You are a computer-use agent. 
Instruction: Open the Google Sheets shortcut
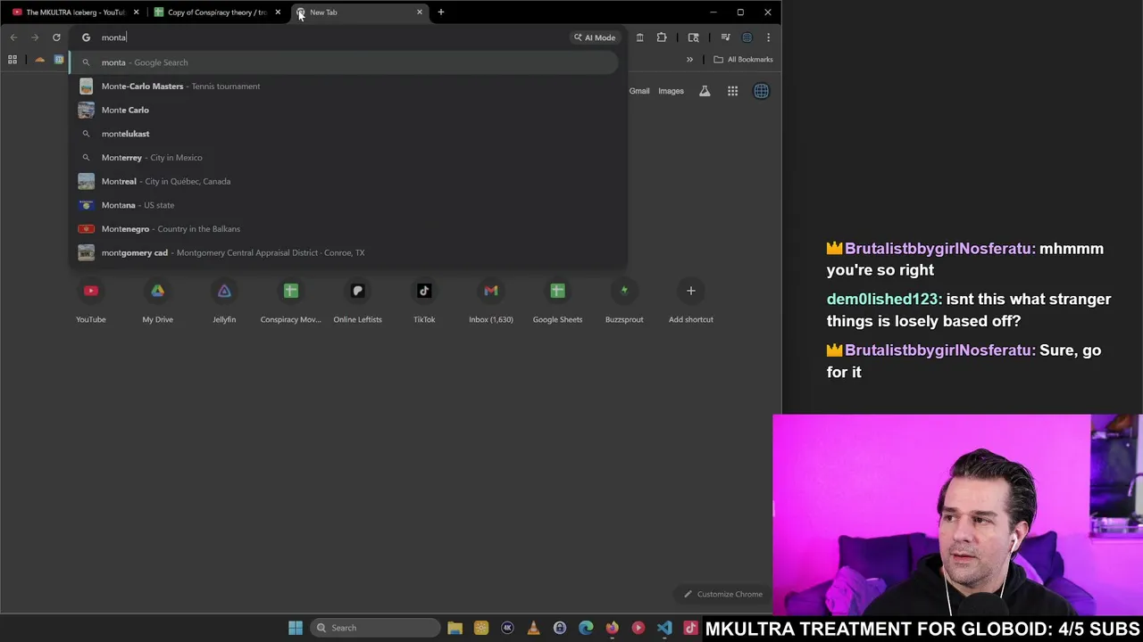(x=557, y=301)
